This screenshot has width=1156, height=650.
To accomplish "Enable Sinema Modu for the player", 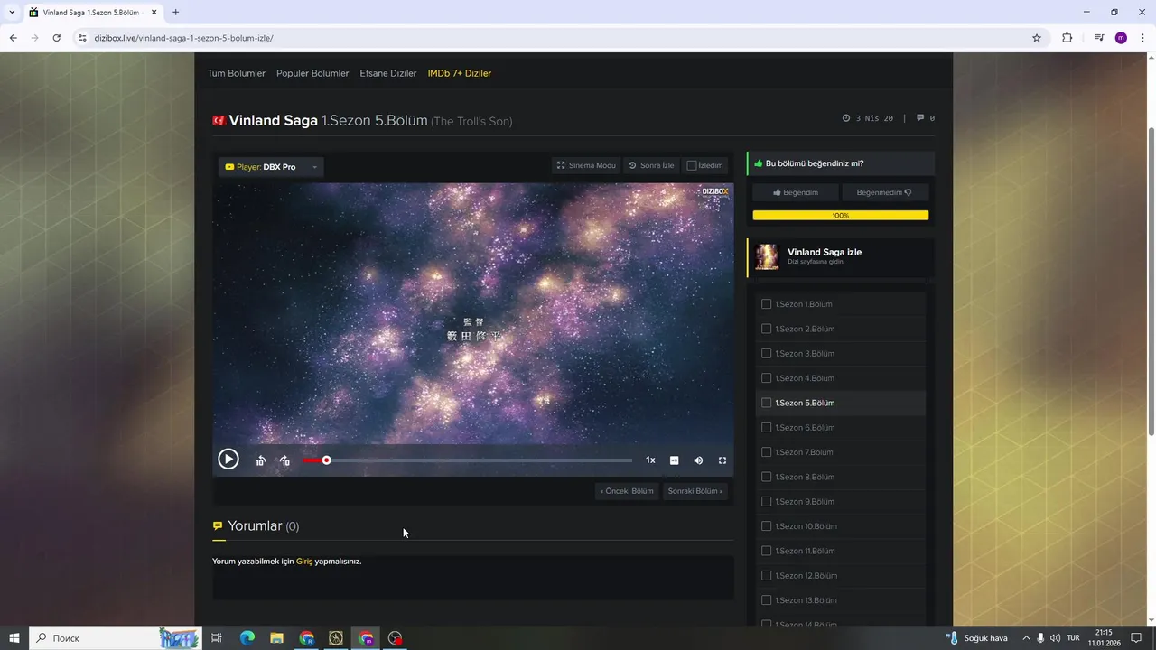I will pos(586,165).
